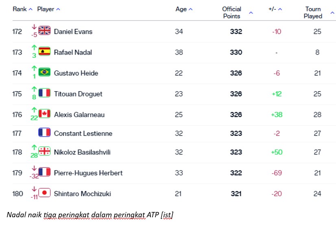This screenshot has height=225, width=336.
Task: Click the Canadian flag beside Alexis Galarneau
Action: click(44, 114)
